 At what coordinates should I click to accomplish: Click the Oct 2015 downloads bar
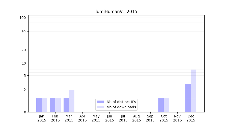(166, 105)
